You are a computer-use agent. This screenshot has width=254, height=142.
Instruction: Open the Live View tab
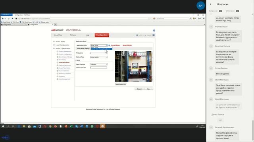(58, 35)
